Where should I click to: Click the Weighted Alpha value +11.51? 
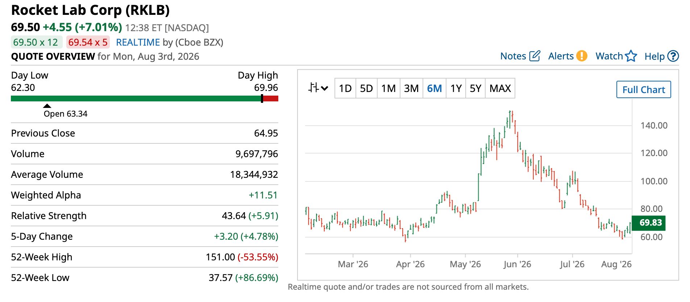pos(263,195)
